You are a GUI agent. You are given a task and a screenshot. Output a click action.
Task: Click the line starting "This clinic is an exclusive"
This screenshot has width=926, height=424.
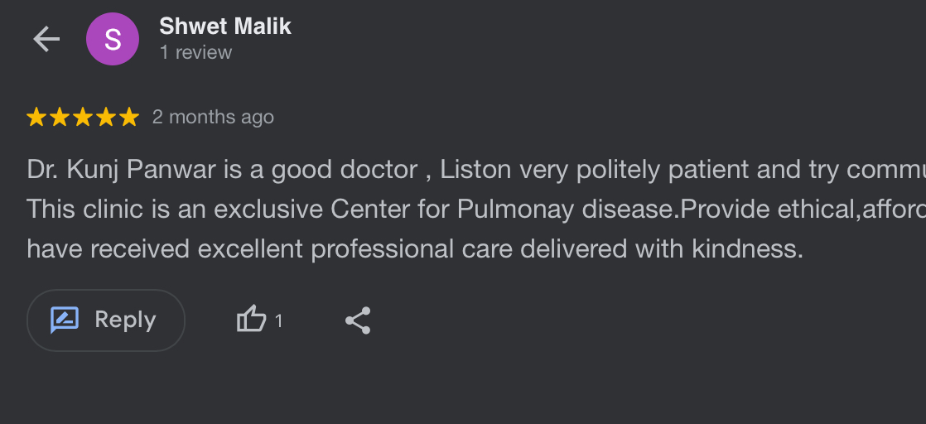476,209
